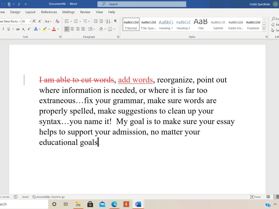Open the Change Case dropdown
Screen dimensions: 279x209
[x=48, y=21]
